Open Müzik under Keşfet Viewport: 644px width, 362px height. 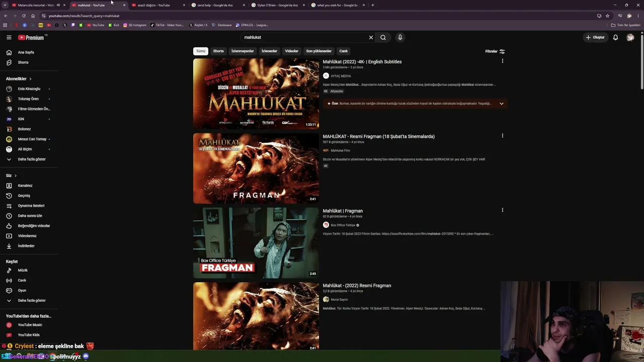click(x=23, y=270)
